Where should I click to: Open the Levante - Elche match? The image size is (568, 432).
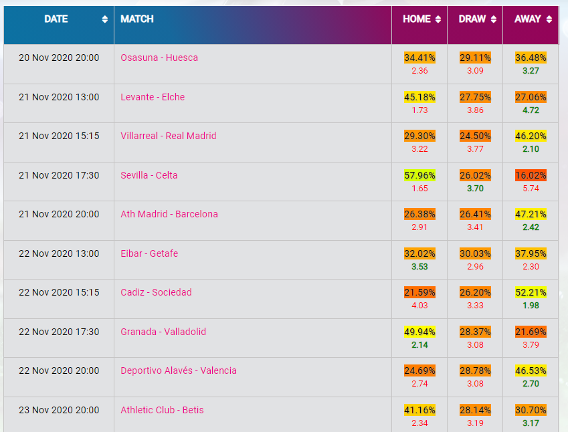point(153,97)
